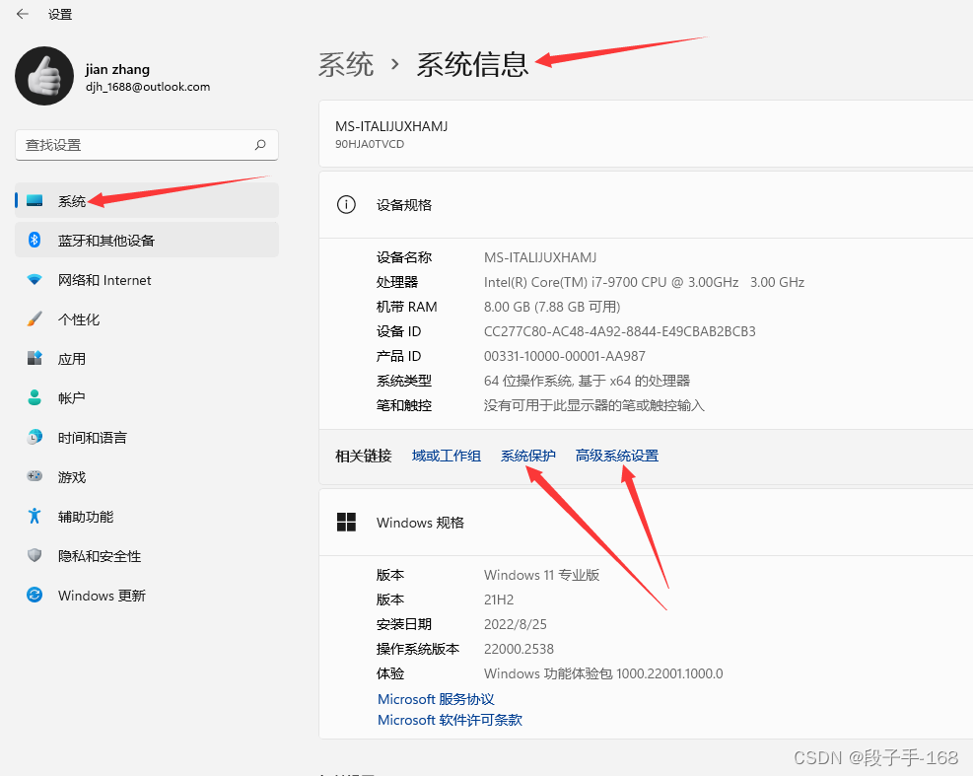Open Microsoft 服务协议 link

(436, 699)
